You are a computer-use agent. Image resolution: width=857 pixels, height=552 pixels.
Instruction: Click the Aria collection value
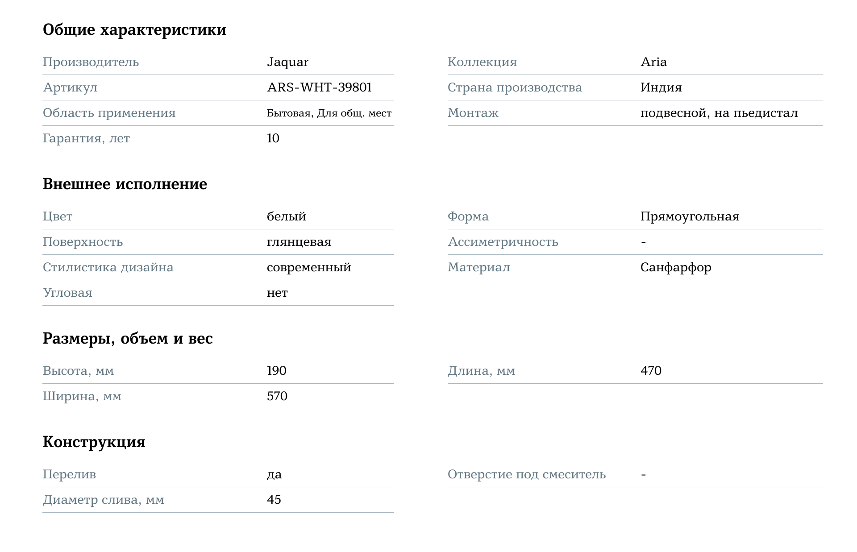point(653,62)
